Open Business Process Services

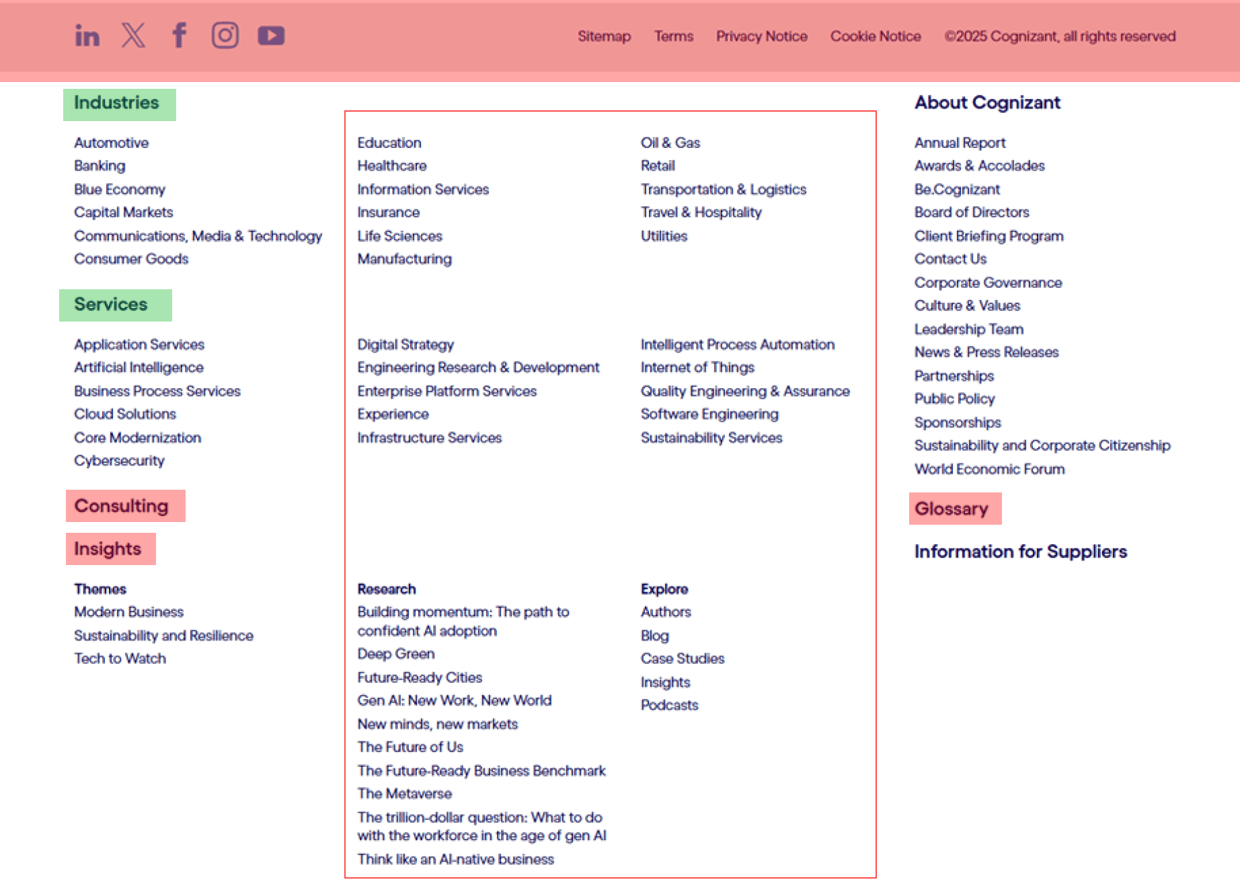[157, 392]
